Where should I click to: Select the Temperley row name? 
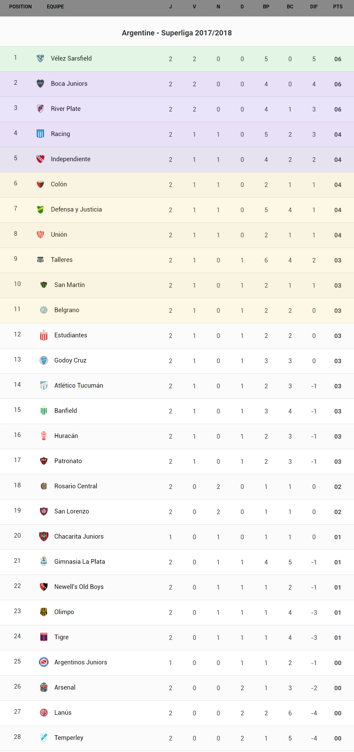coord(69,738)
